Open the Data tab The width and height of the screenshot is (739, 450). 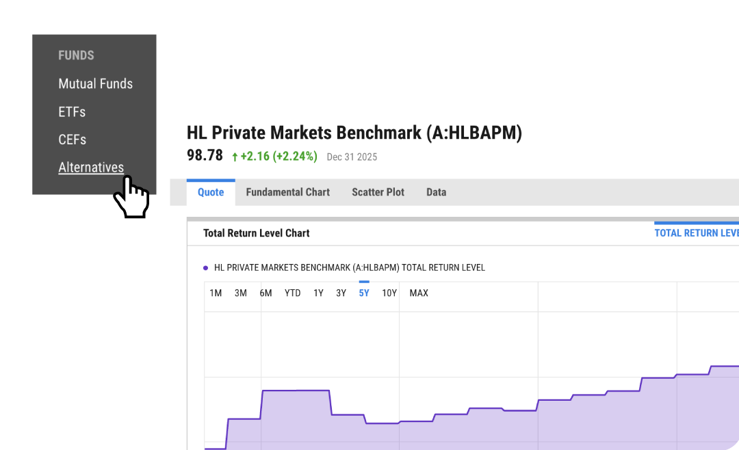click(x=437, y=192)
